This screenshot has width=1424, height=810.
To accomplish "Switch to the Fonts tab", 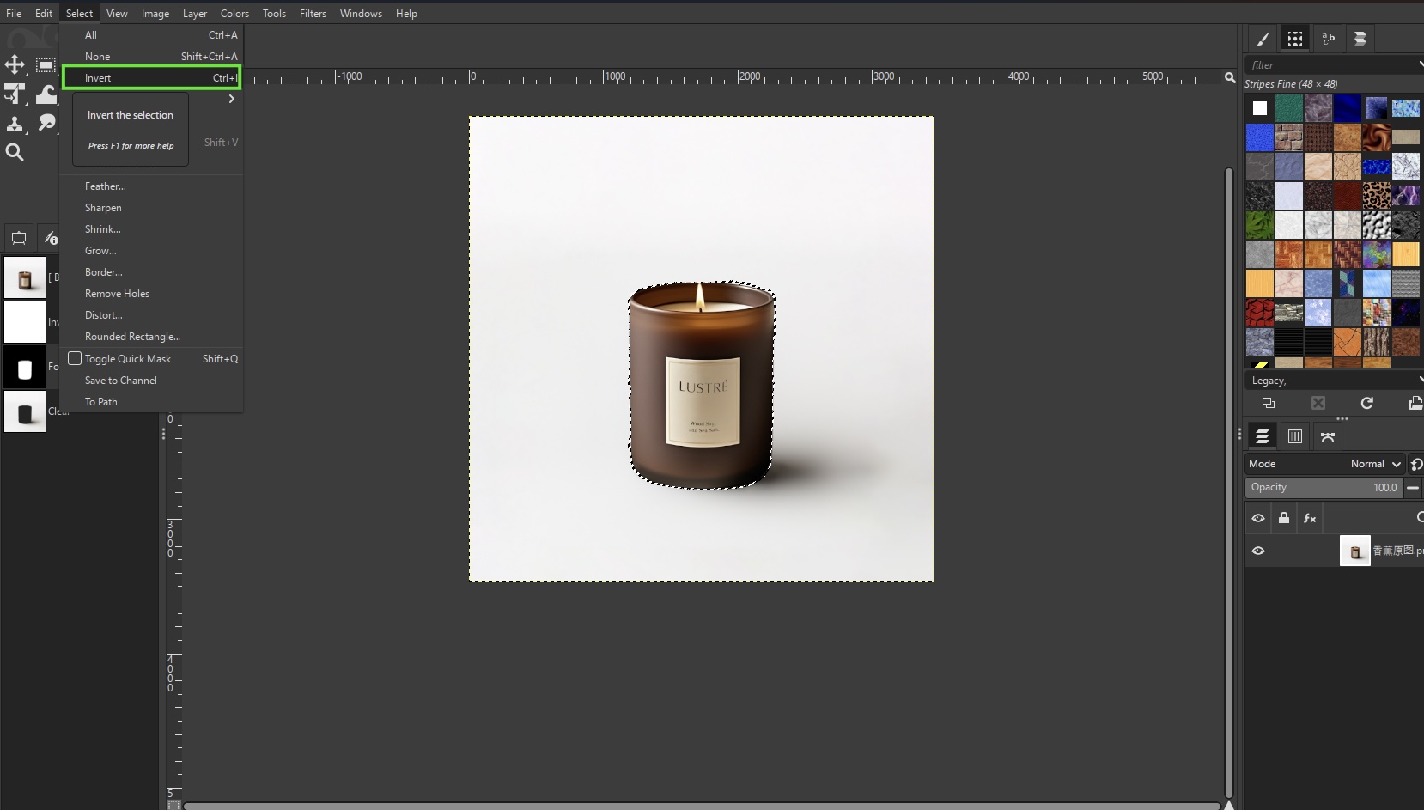I will tap(1328, 39).
